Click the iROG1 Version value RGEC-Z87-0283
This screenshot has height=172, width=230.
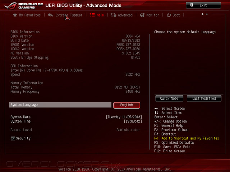(x=128, y=44)
